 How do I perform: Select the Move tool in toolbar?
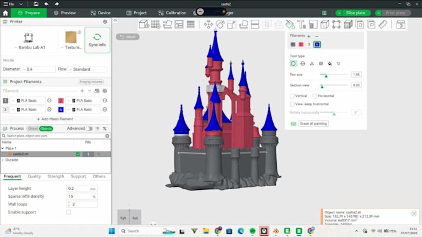(209, 24)
